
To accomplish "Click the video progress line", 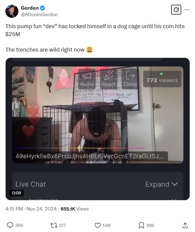I will [80, 148].
